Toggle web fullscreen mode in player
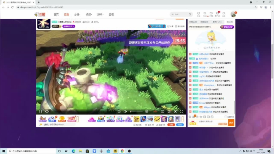The height and width of the screenshot is (154, 274). 175,111
